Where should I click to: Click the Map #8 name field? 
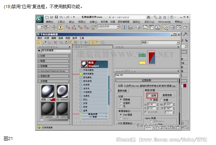point(147,75)
